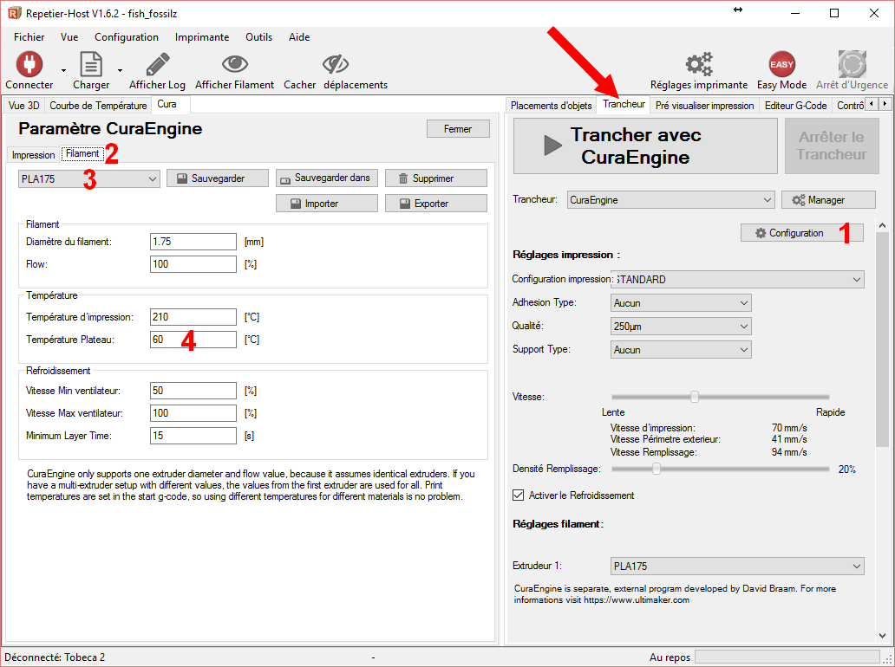
Task: Click the Température Plateau input field
Action: 193,340
